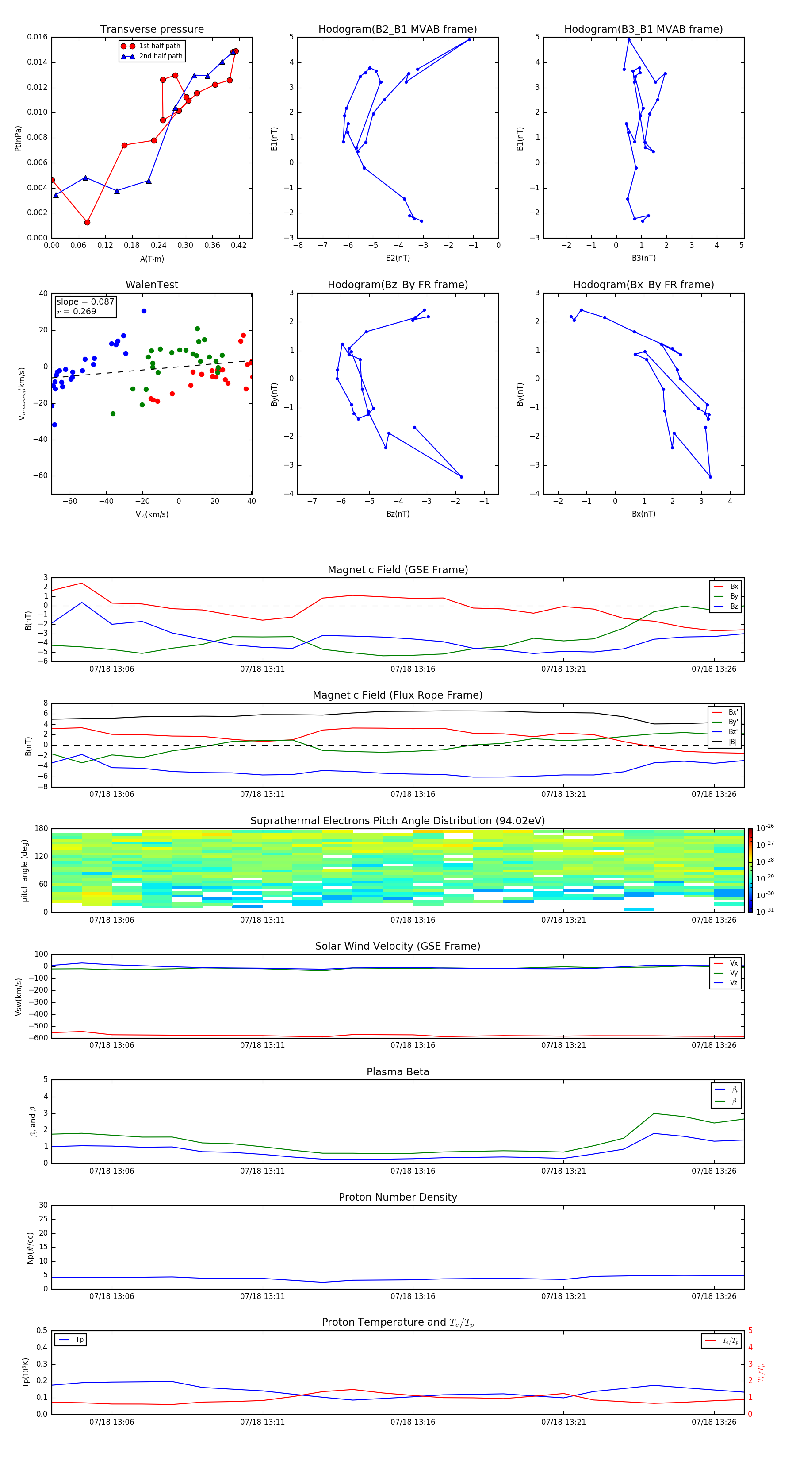Click the 'Vsw(km/s)' axis label
This screenshot has height=1461, width=796.
pyautogui.click(x=19, y=997)
